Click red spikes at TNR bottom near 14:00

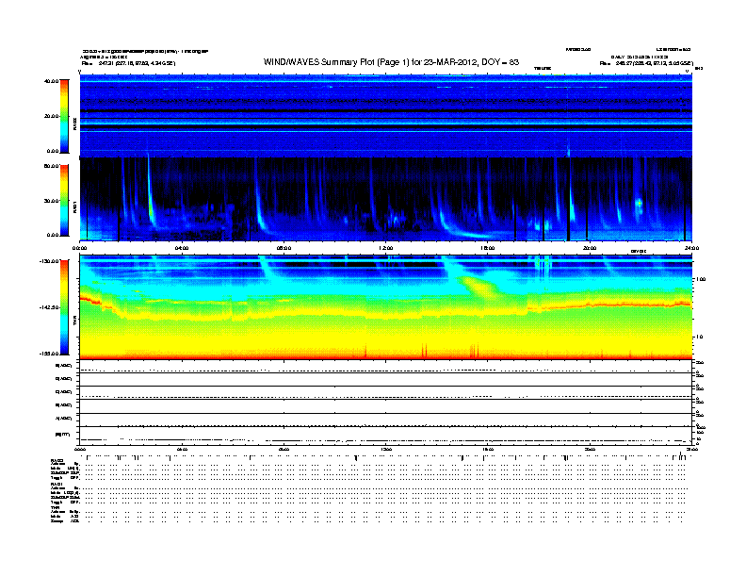[424, 350]
